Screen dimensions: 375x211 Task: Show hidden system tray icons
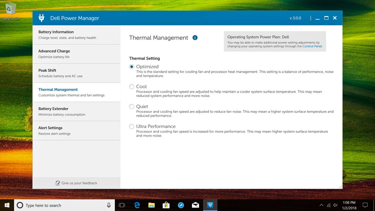pos(321,205)
